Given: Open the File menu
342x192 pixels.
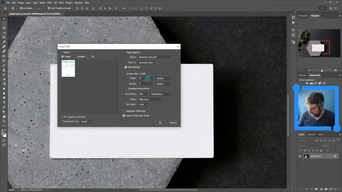Looking at the screenshot, I should [8, 3].
